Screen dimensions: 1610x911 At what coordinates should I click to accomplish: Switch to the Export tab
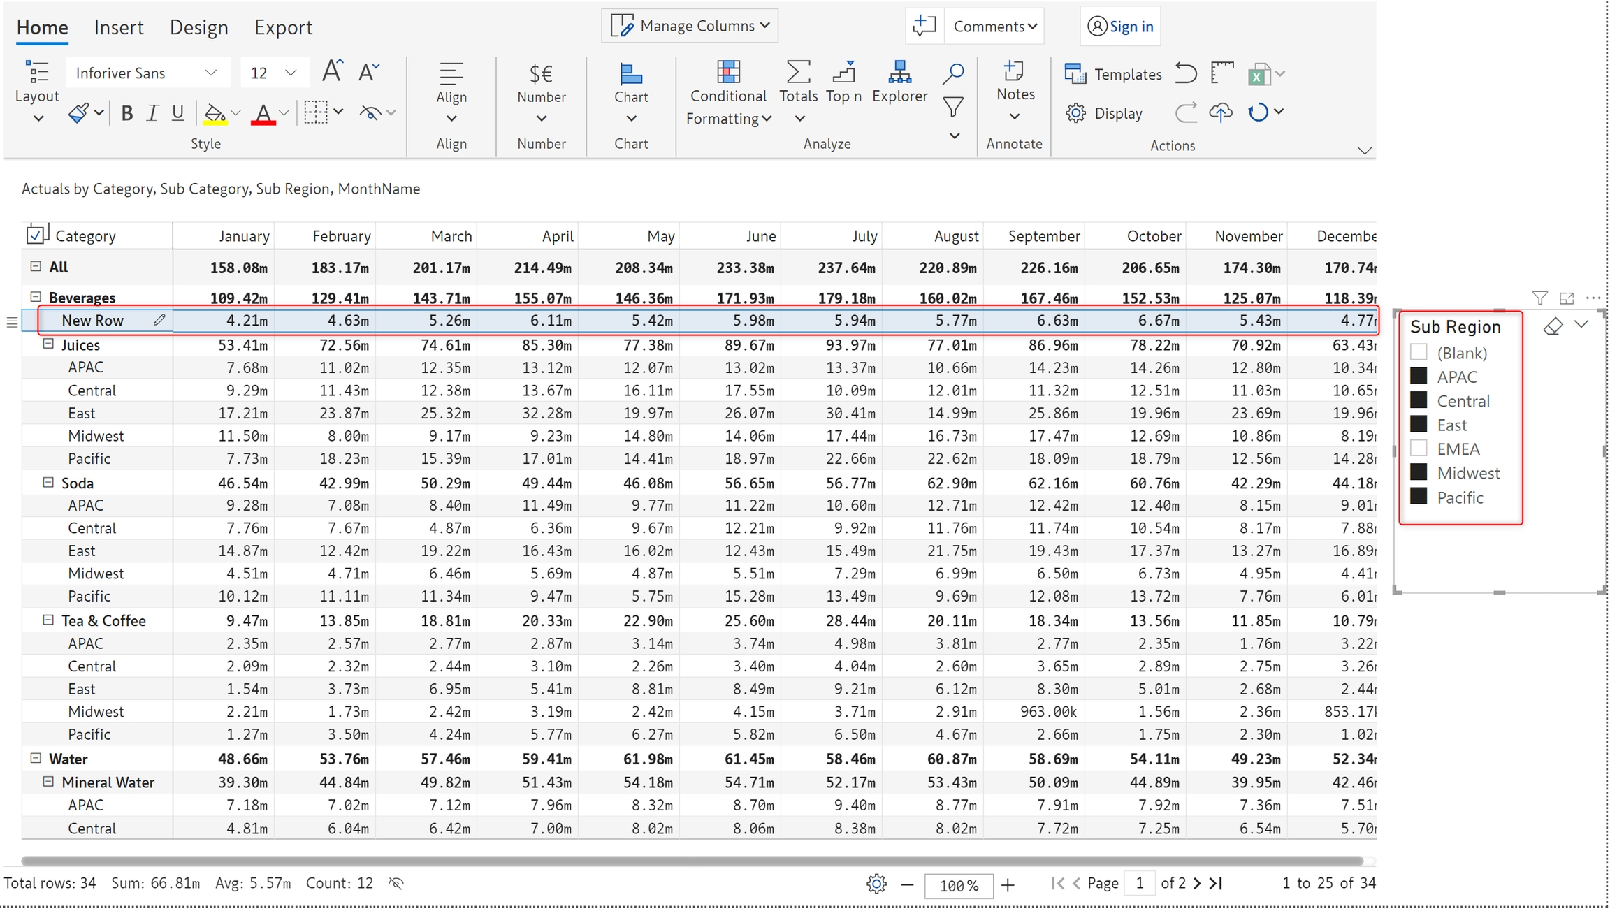pyautogui.click(x=283, y=27)
